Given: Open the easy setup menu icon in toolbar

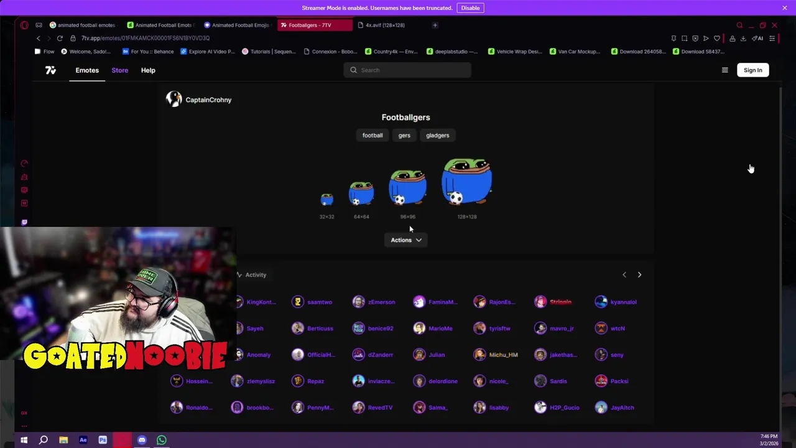Looking at the screenshot, I should coord(772,39).
